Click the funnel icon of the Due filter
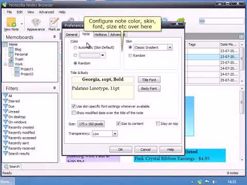The width and height of the screenshot is (247, 185). [6, 106]
